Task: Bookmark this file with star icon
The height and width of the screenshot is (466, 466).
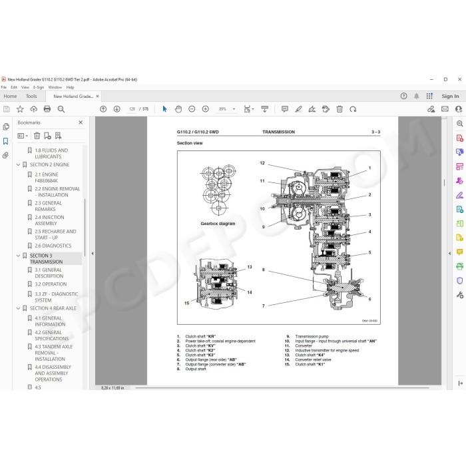Action: 20,109
